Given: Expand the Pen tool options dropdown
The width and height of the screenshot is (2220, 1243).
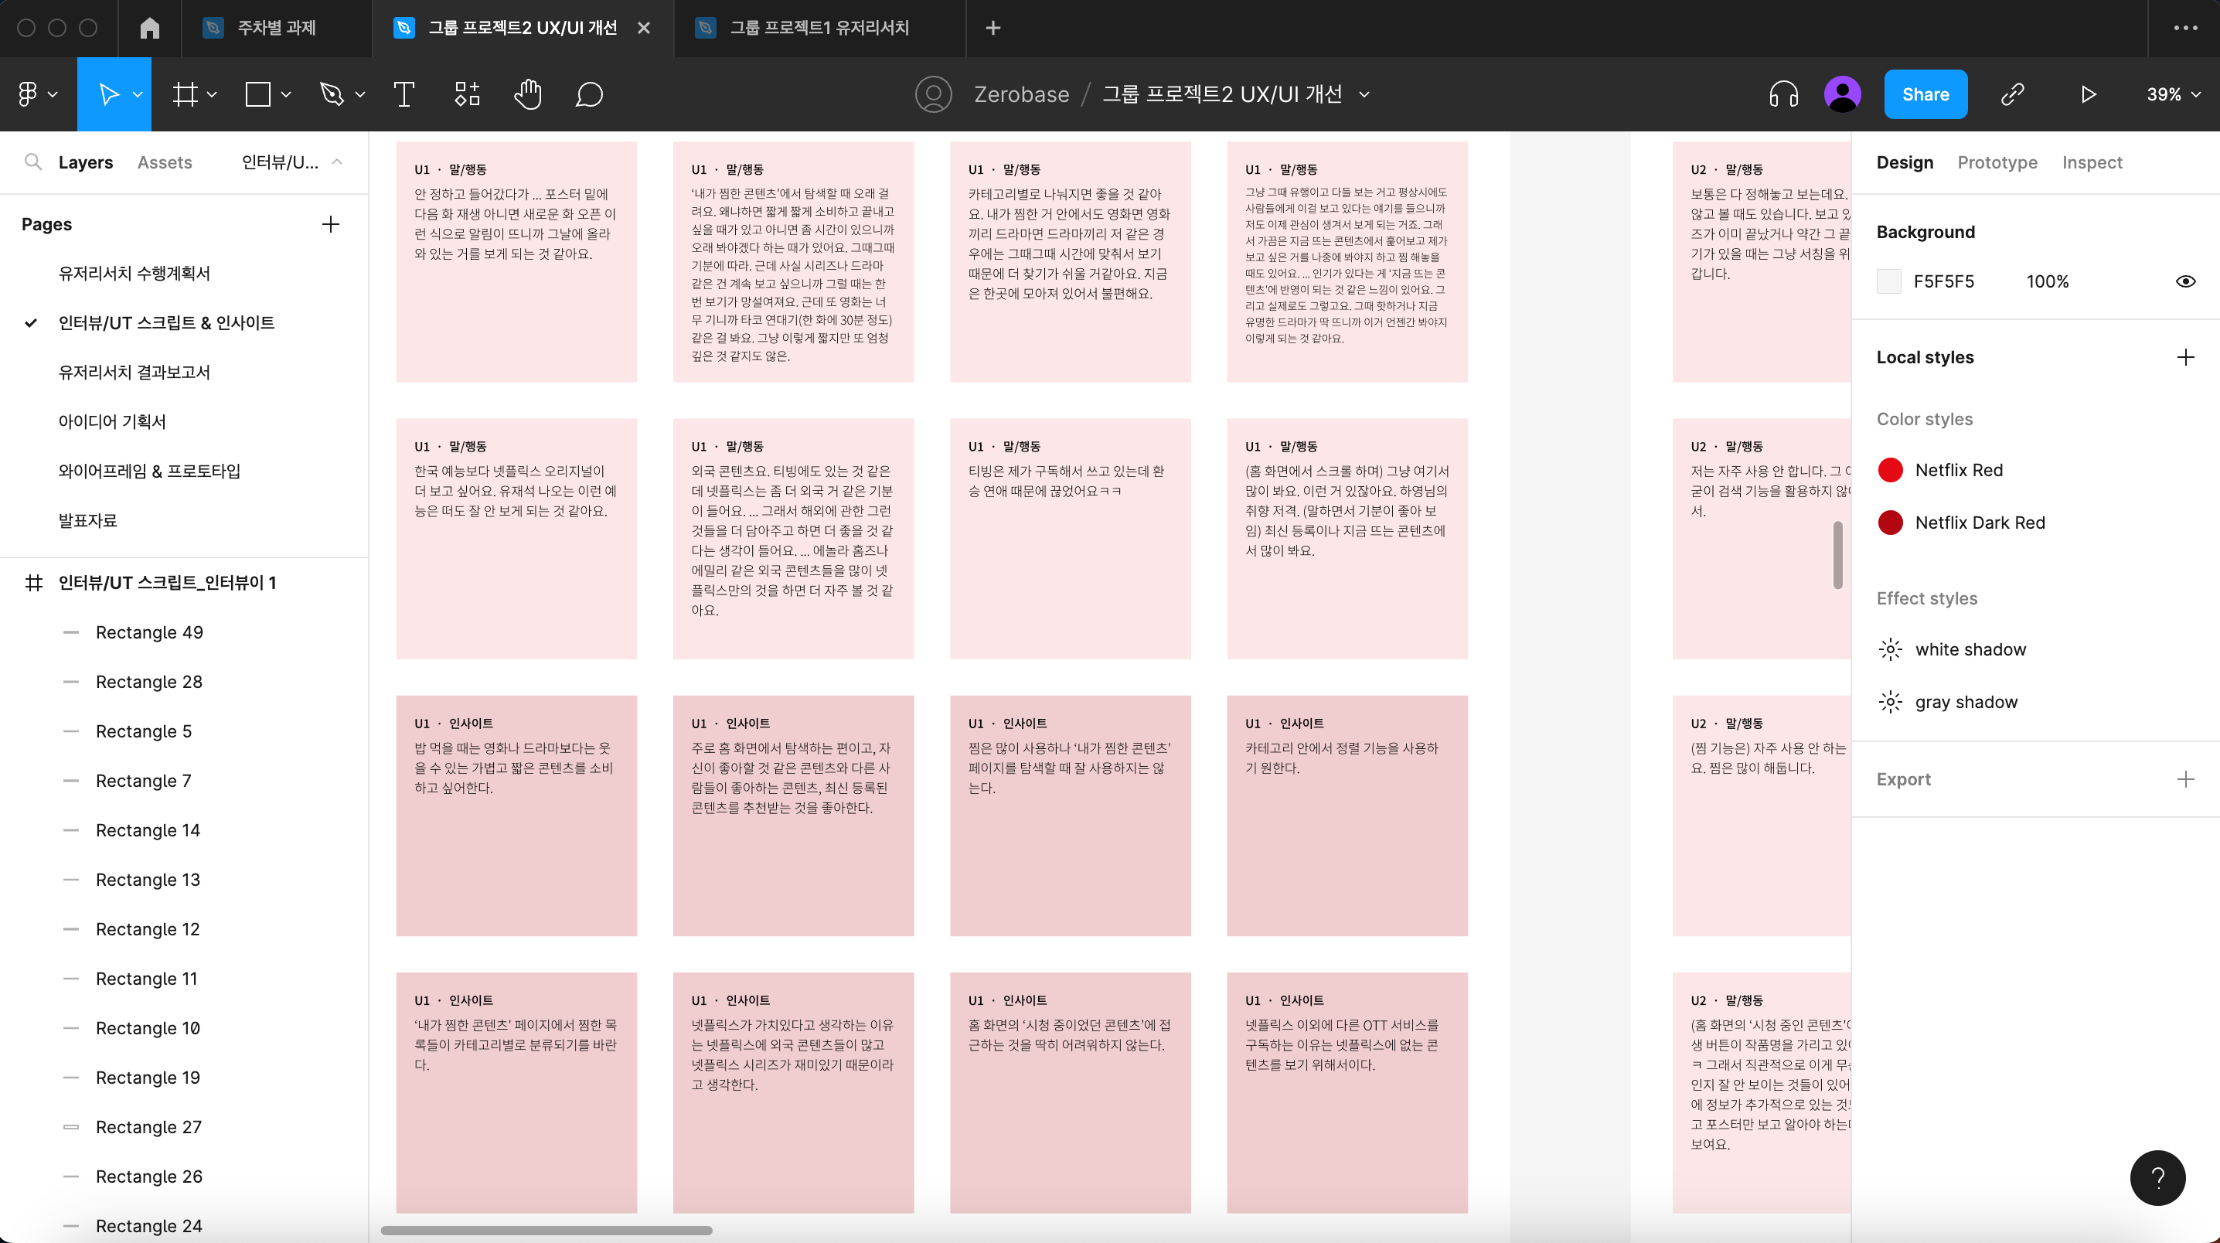Looking at the screenshot, I should pos(360,95).
